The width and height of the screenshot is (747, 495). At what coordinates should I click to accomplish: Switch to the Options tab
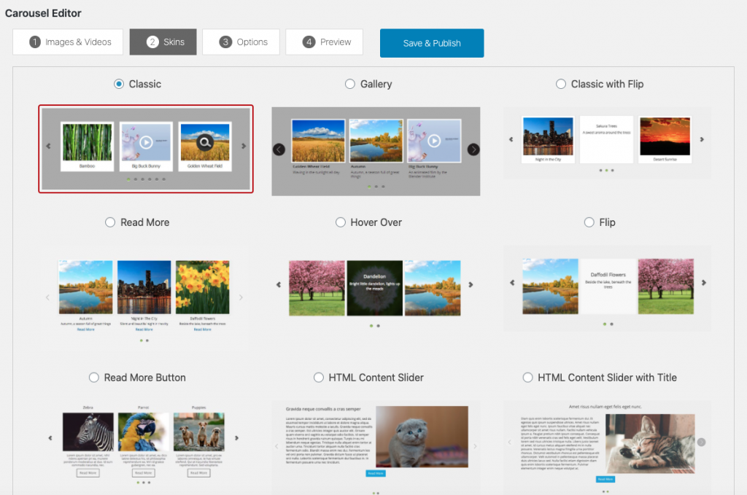pyautogui.click(x=241, y=42)
